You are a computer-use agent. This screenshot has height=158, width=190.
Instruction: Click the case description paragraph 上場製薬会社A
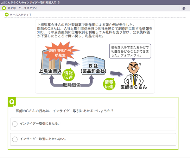[x=95, y=30]
